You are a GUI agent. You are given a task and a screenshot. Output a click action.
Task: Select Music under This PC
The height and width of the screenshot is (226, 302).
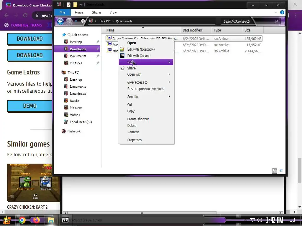(x=74, y=101)
